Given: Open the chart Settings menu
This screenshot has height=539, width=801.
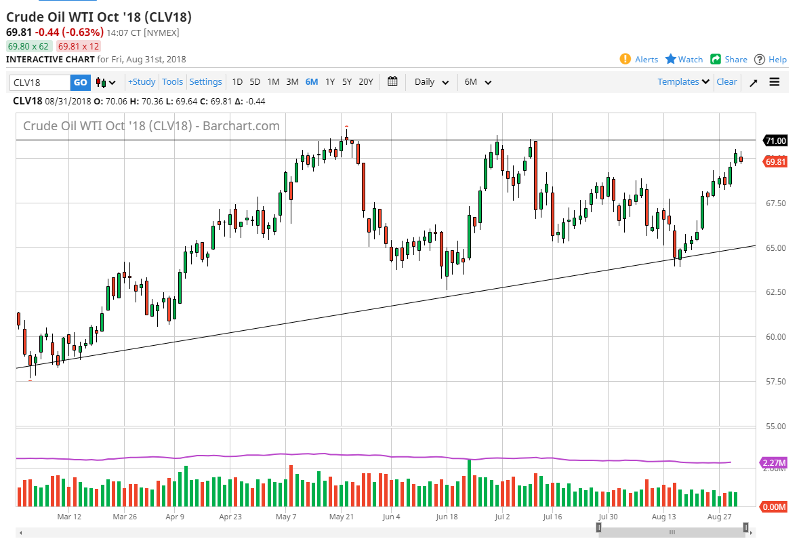Looking at the screenshot, I should coord(205,81).
